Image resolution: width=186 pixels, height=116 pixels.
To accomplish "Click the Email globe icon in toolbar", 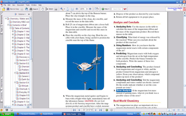I will click(27, 9).
